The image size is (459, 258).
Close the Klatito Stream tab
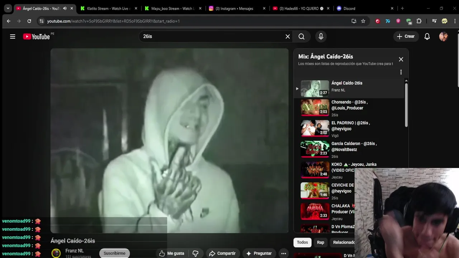click(x=136, y=8)
